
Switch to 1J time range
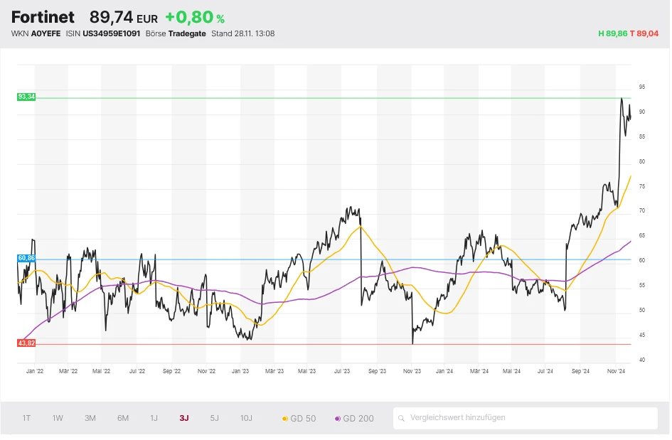154,418
